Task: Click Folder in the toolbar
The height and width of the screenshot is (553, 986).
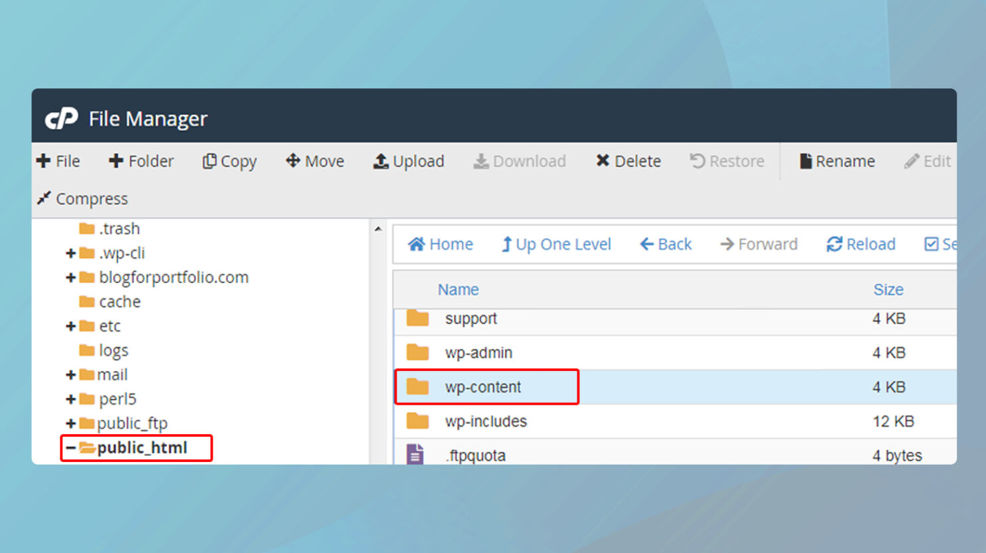Action: tap(141, 161)
